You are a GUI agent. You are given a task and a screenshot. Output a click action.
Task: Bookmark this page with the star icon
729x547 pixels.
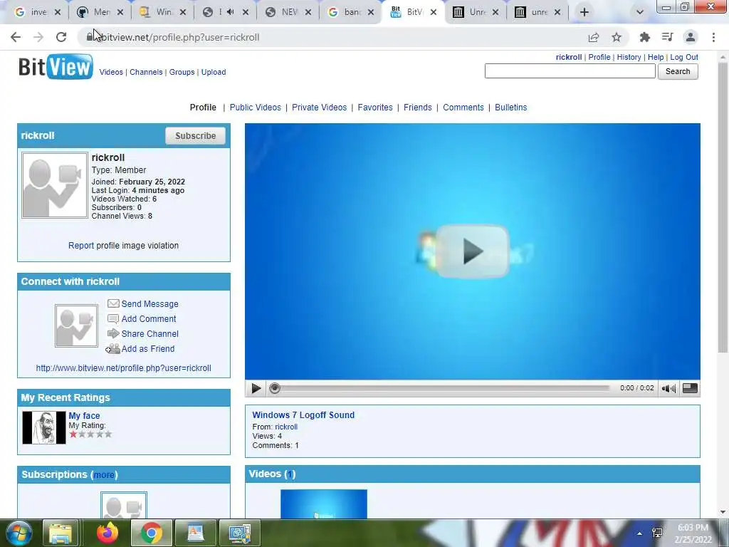[617, 37]
